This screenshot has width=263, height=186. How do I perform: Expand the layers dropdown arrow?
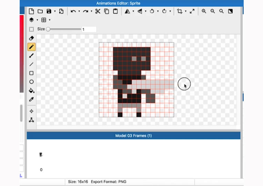coord(38,20)
